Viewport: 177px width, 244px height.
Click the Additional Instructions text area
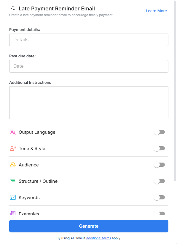pyautogui.click(x=89, y=103)
